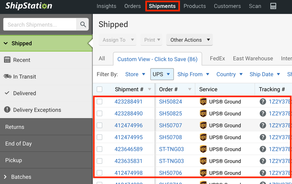Open the Print dropdown
292x184 pixels.
[x=151, y=40]
